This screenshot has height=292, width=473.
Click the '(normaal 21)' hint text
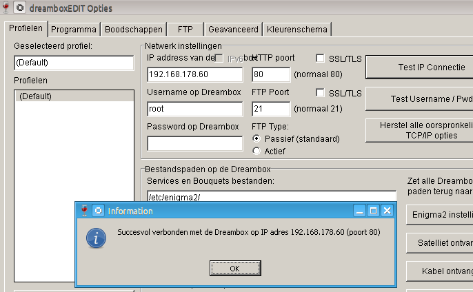[319, 109]
